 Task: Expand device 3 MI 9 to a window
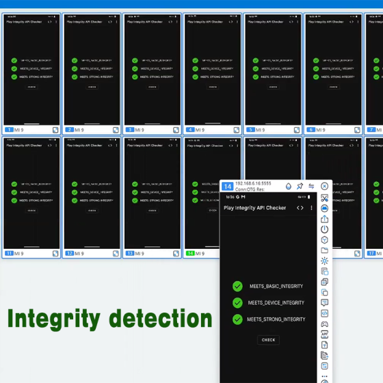pos(176,130)
